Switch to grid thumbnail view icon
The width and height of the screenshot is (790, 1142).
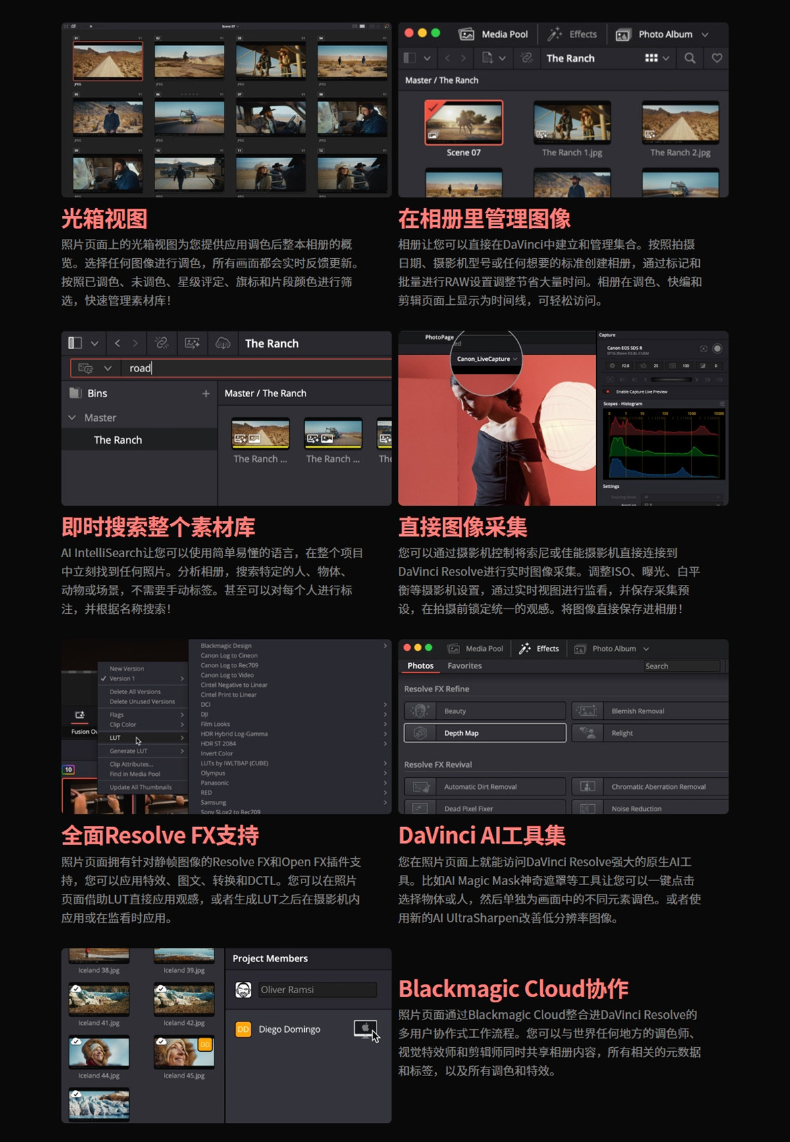[651, 58]
